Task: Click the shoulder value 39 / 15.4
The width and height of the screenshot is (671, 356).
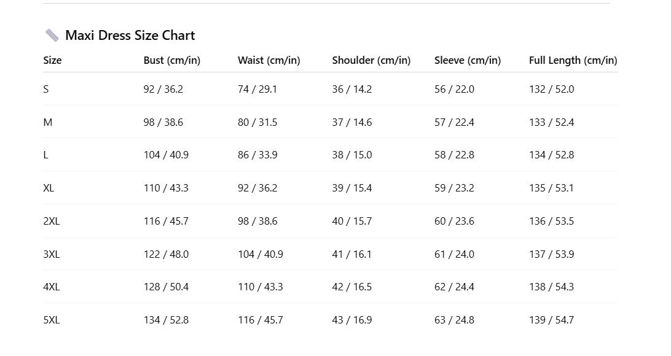Action: (x=351, y=188)
